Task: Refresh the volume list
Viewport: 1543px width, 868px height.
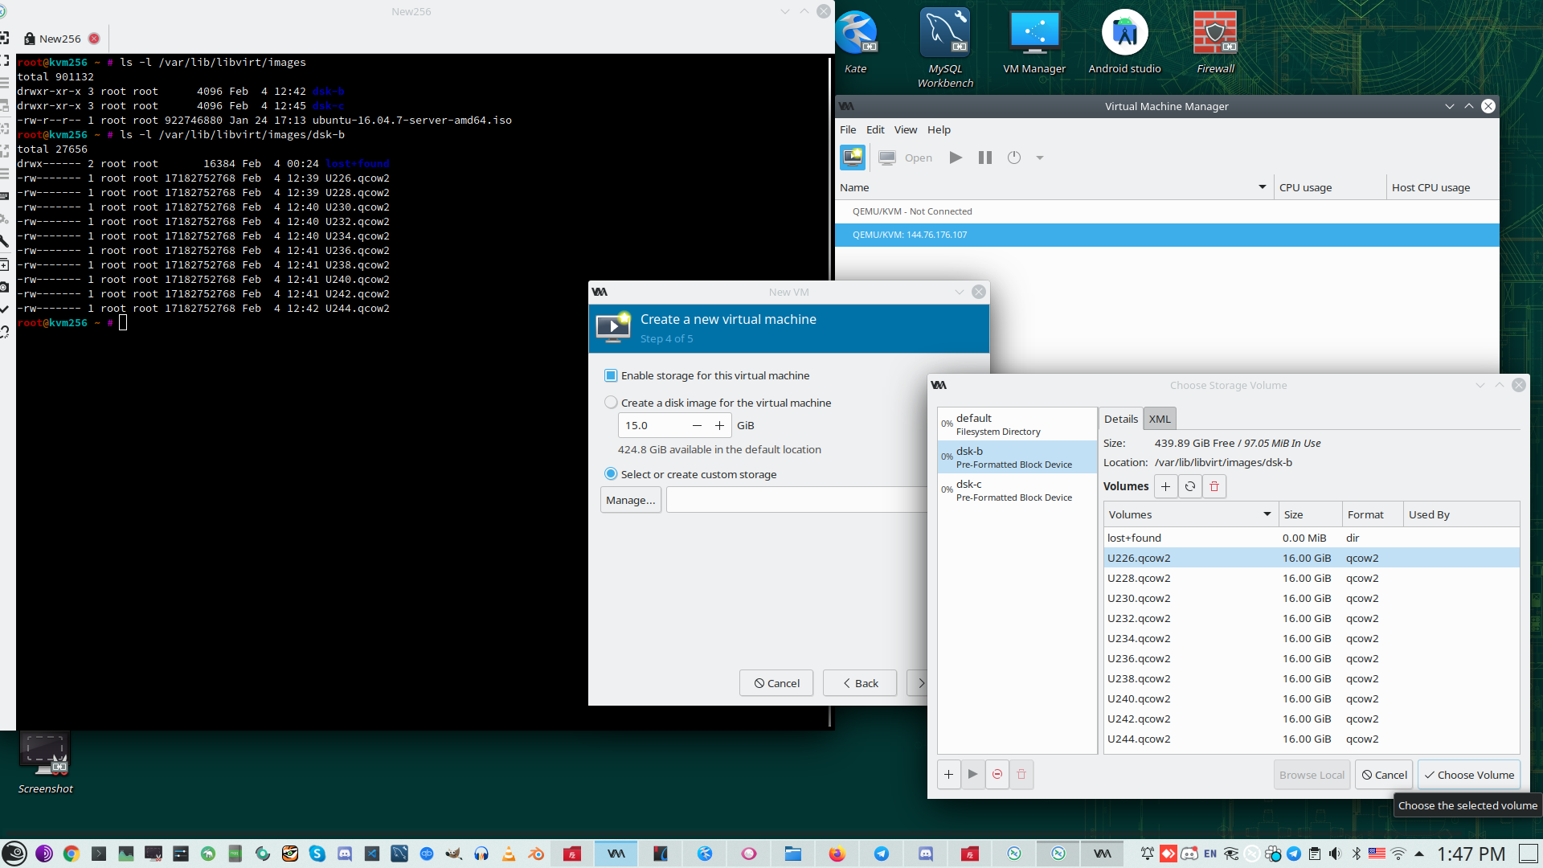Action: click(x=1190, y=486)
